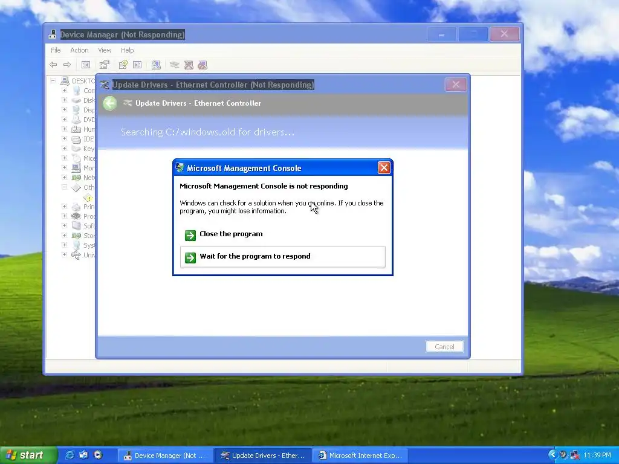
Task: Click the green back arrow in Update Drivers
Action: [110, 103]
